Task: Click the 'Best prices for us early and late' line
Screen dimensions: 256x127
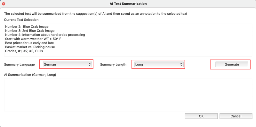Action: [x=29, y=43]
